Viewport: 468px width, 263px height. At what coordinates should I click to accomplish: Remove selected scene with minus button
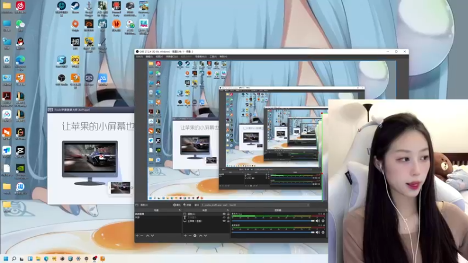[142, 236]
